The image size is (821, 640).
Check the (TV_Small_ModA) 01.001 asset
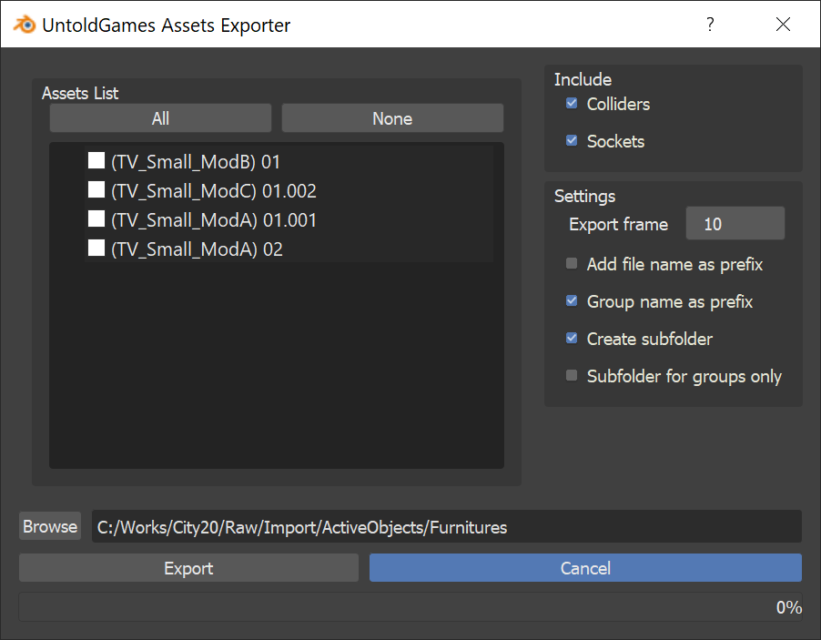tap(96, 219)
